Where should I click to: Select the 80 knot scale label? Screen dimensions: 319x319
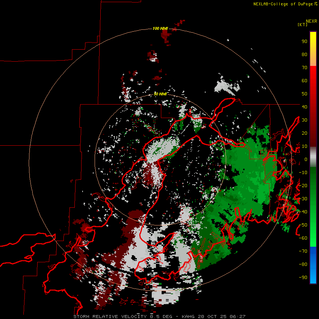(x=304, y=55)
